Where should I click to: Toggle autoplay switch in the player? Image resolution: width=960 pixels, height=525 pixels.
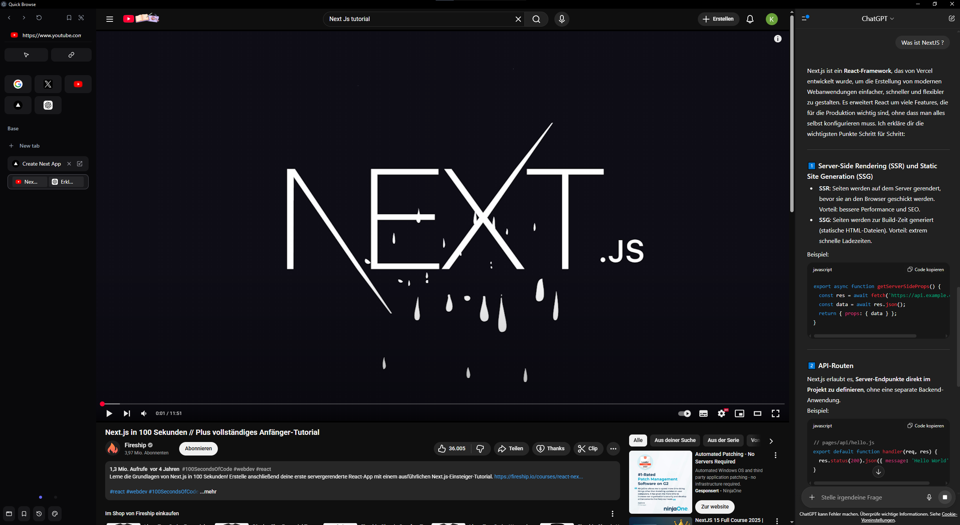tap(684, 413)
